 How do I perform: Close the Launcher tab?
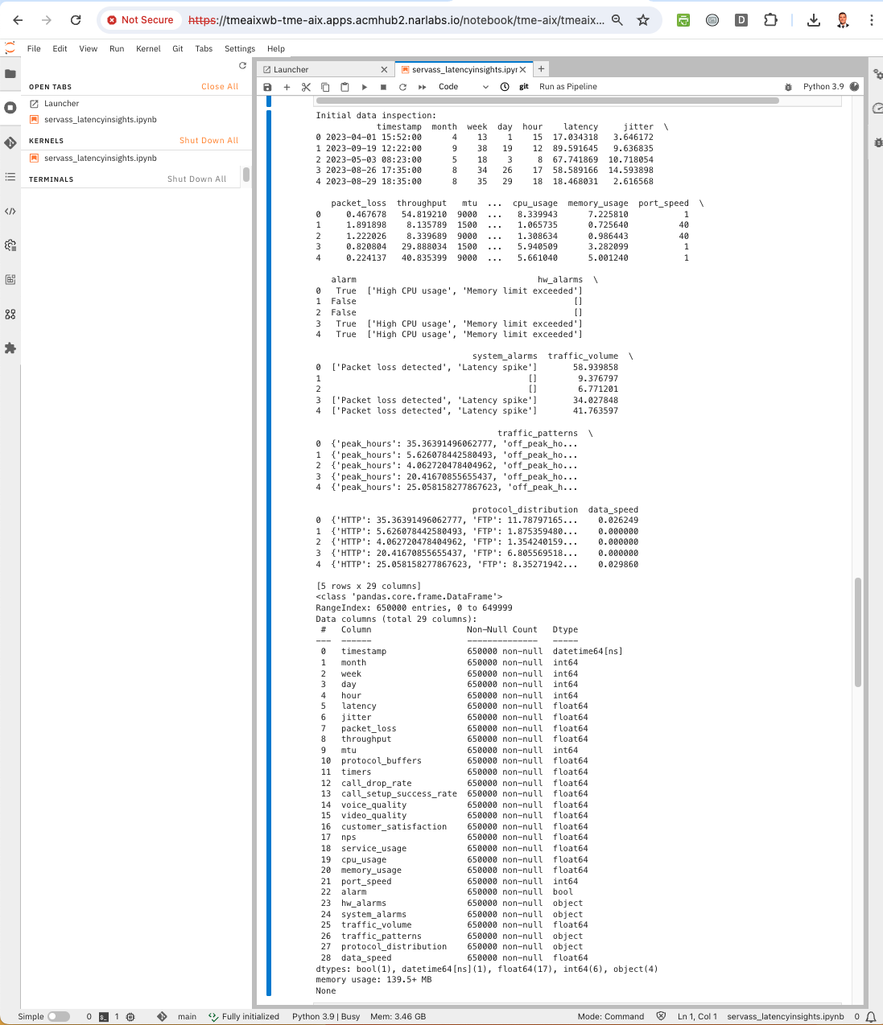coord(384,70)
